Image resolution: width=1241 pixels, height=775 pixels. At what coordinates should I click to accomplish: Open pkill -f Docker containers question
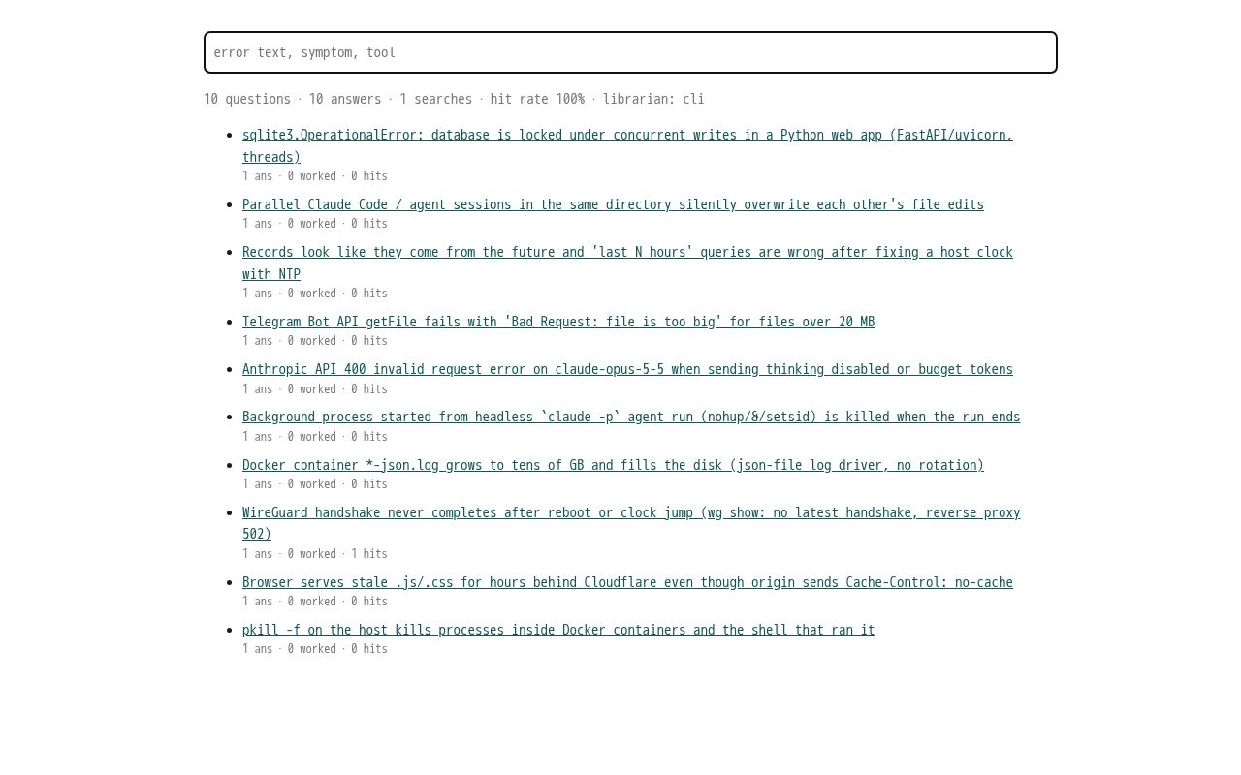558,630
